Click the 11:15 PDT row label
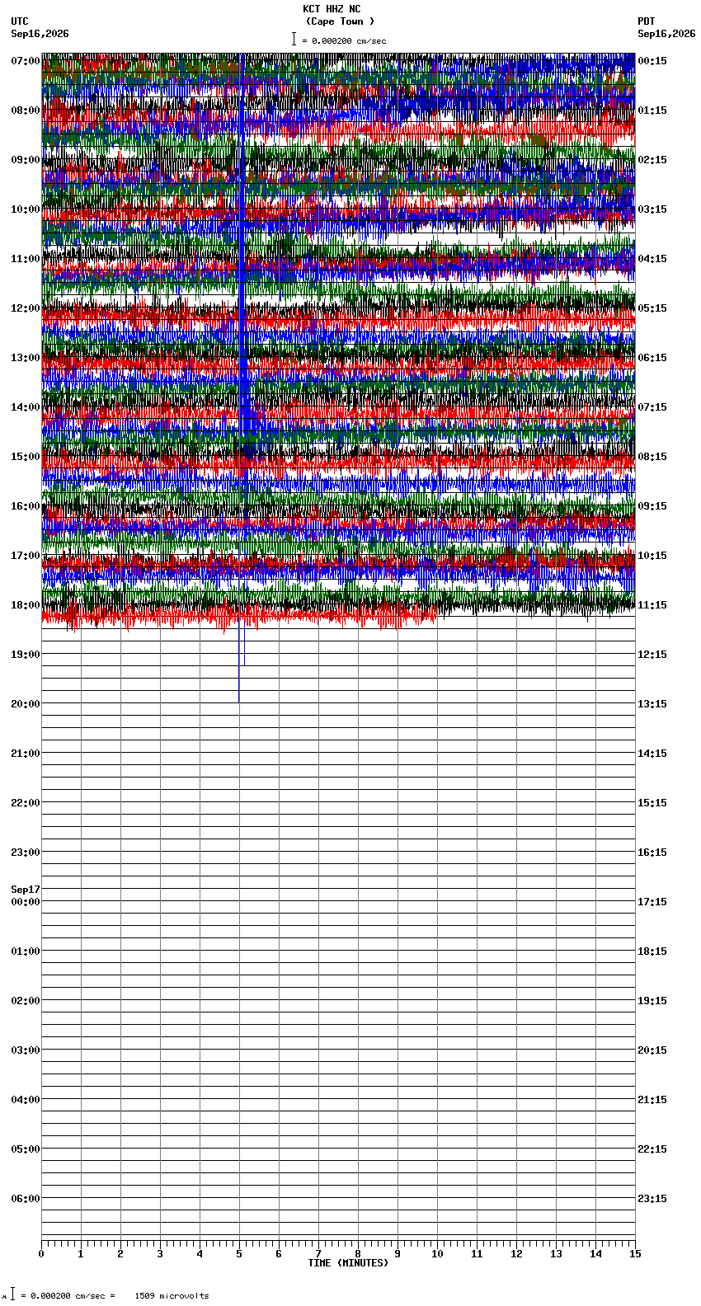This screenshot has width=701, height=1306. [652, 605]
